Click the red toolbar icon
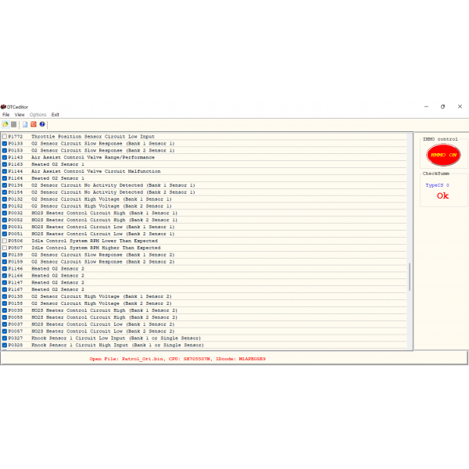Screen dimensions: 469x469 [x=33, y=124]
